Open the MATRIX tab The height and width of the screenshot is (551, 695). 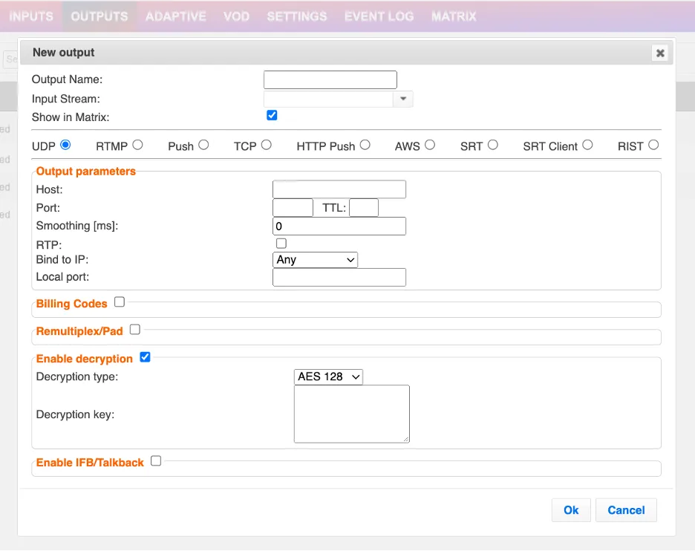(454, 16)
